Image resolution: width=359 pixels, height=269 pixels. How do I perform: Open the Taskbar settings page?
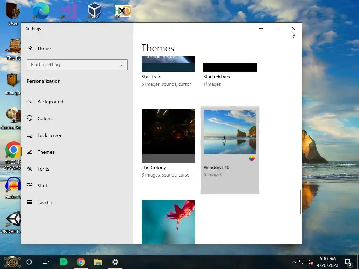click(40, 202)
